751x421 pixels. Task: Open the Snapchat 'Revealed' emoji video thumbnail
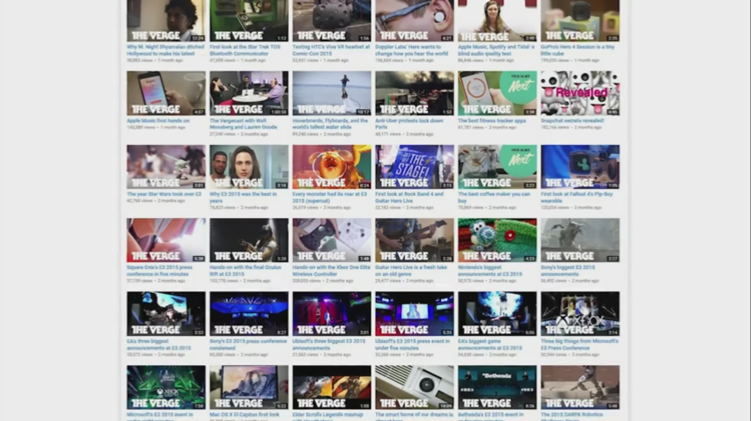pos(580,93)
